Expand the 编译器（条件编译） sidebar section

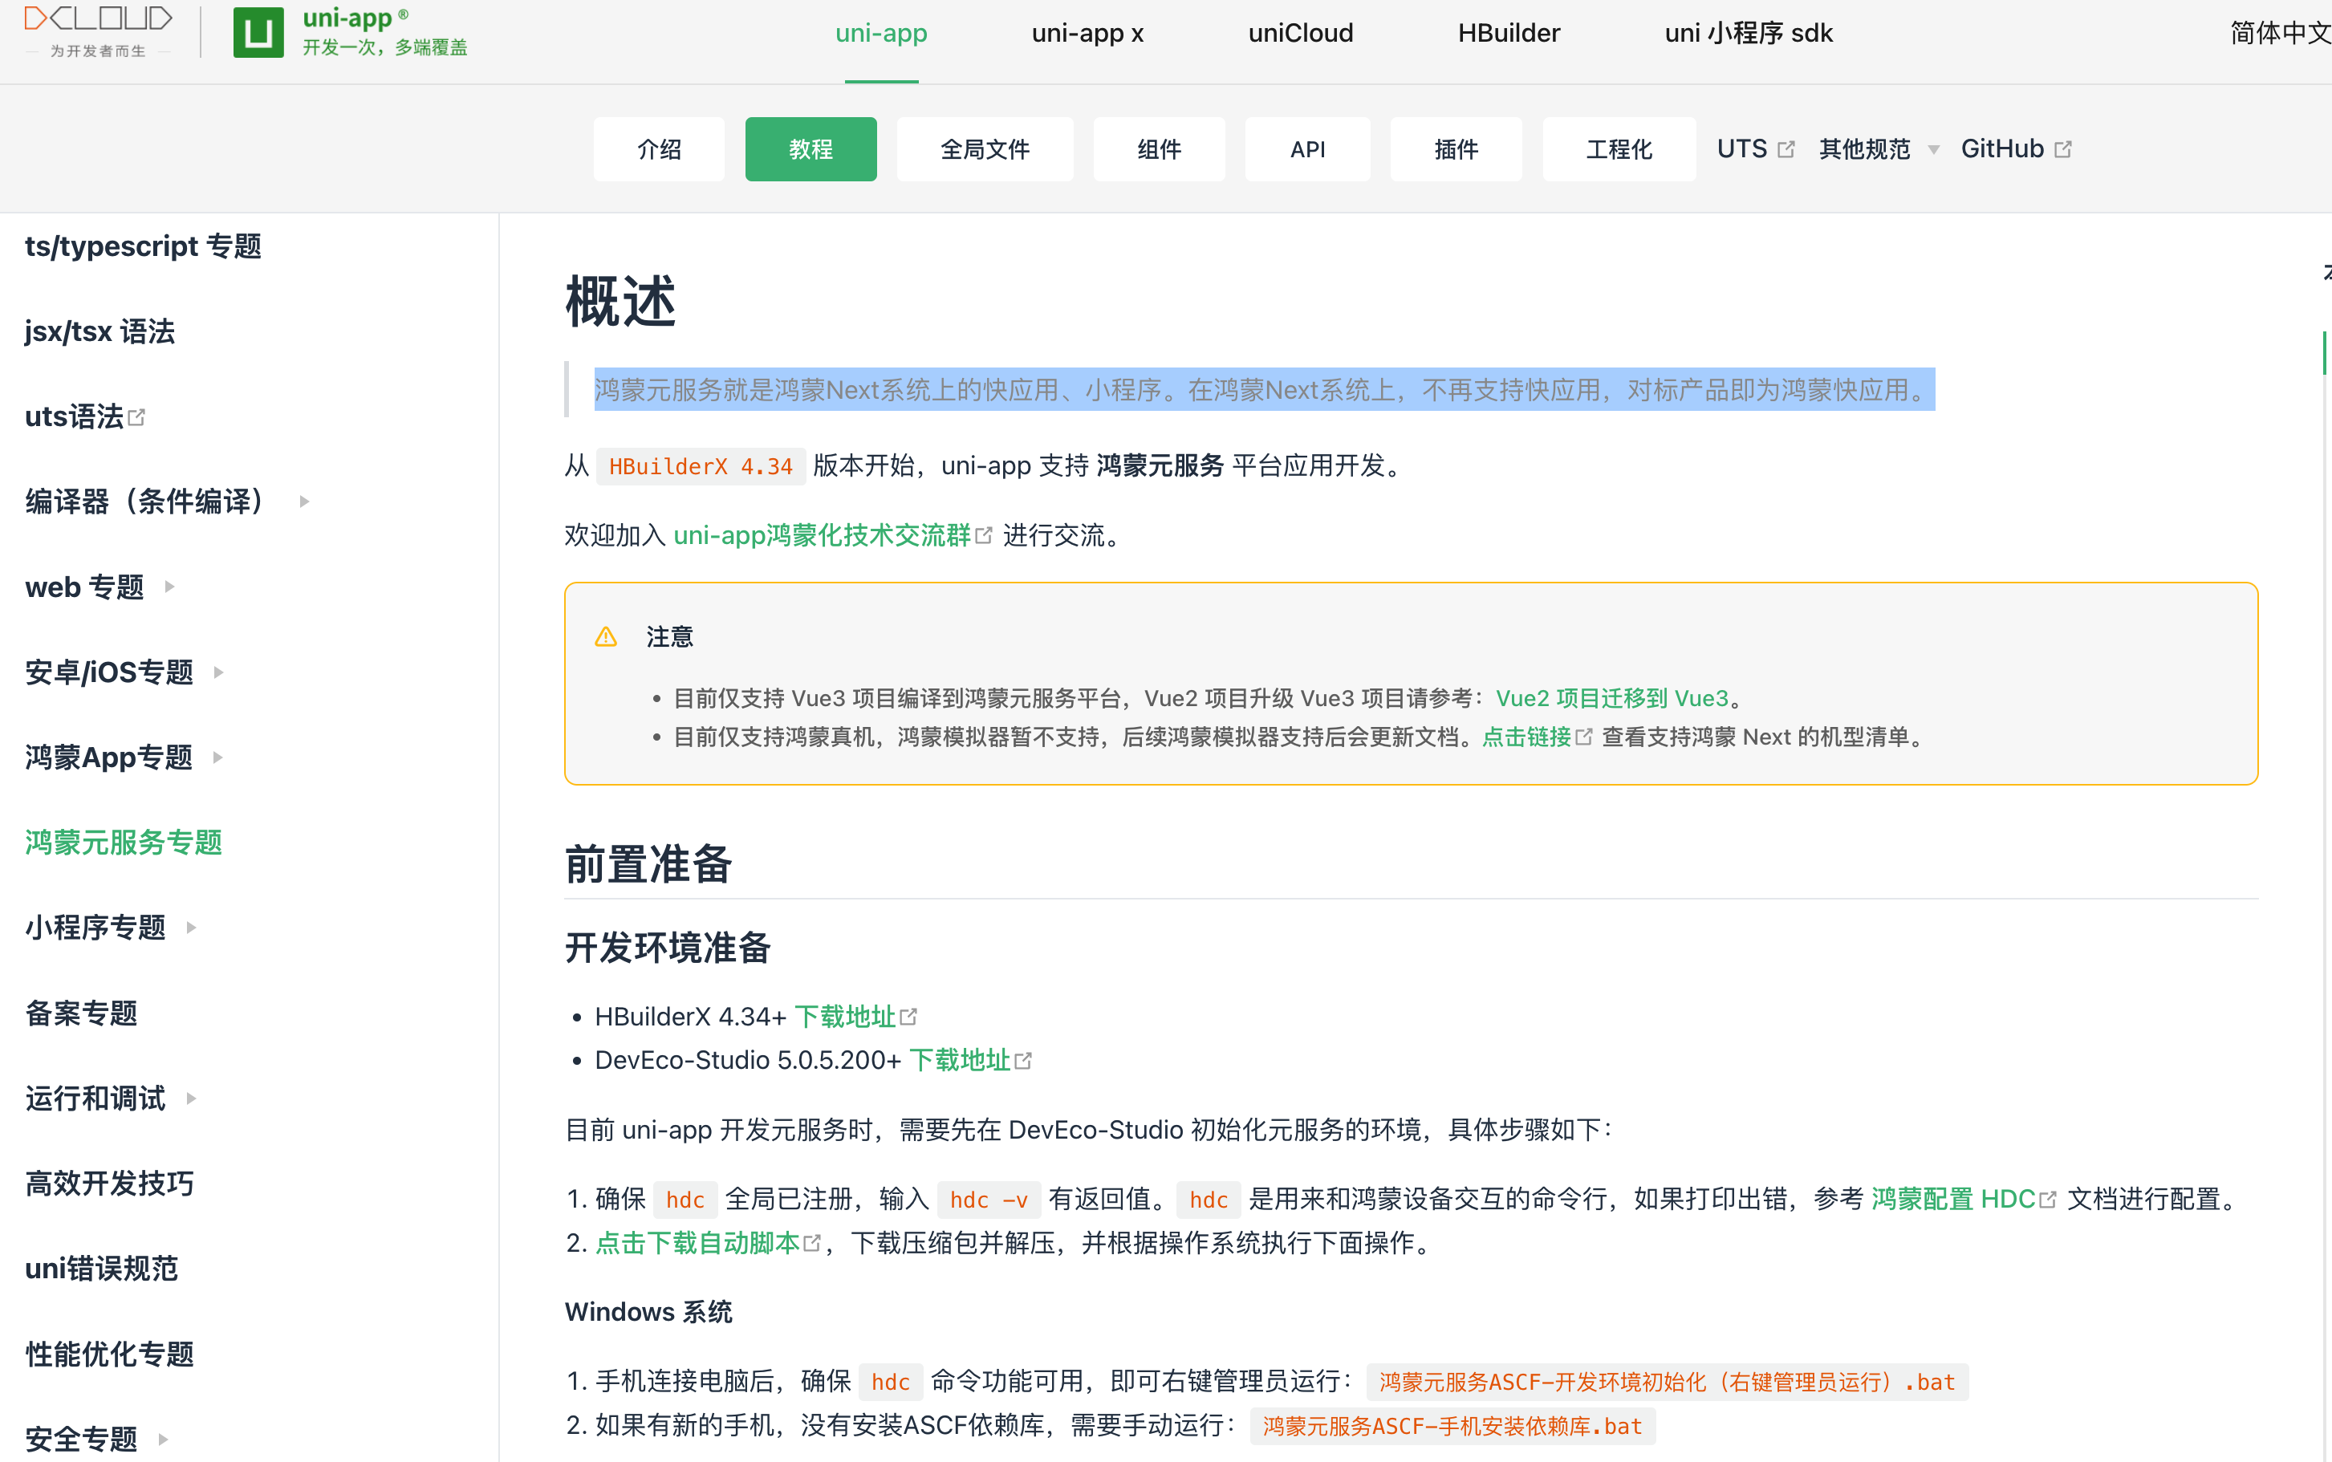click(303, 502)
